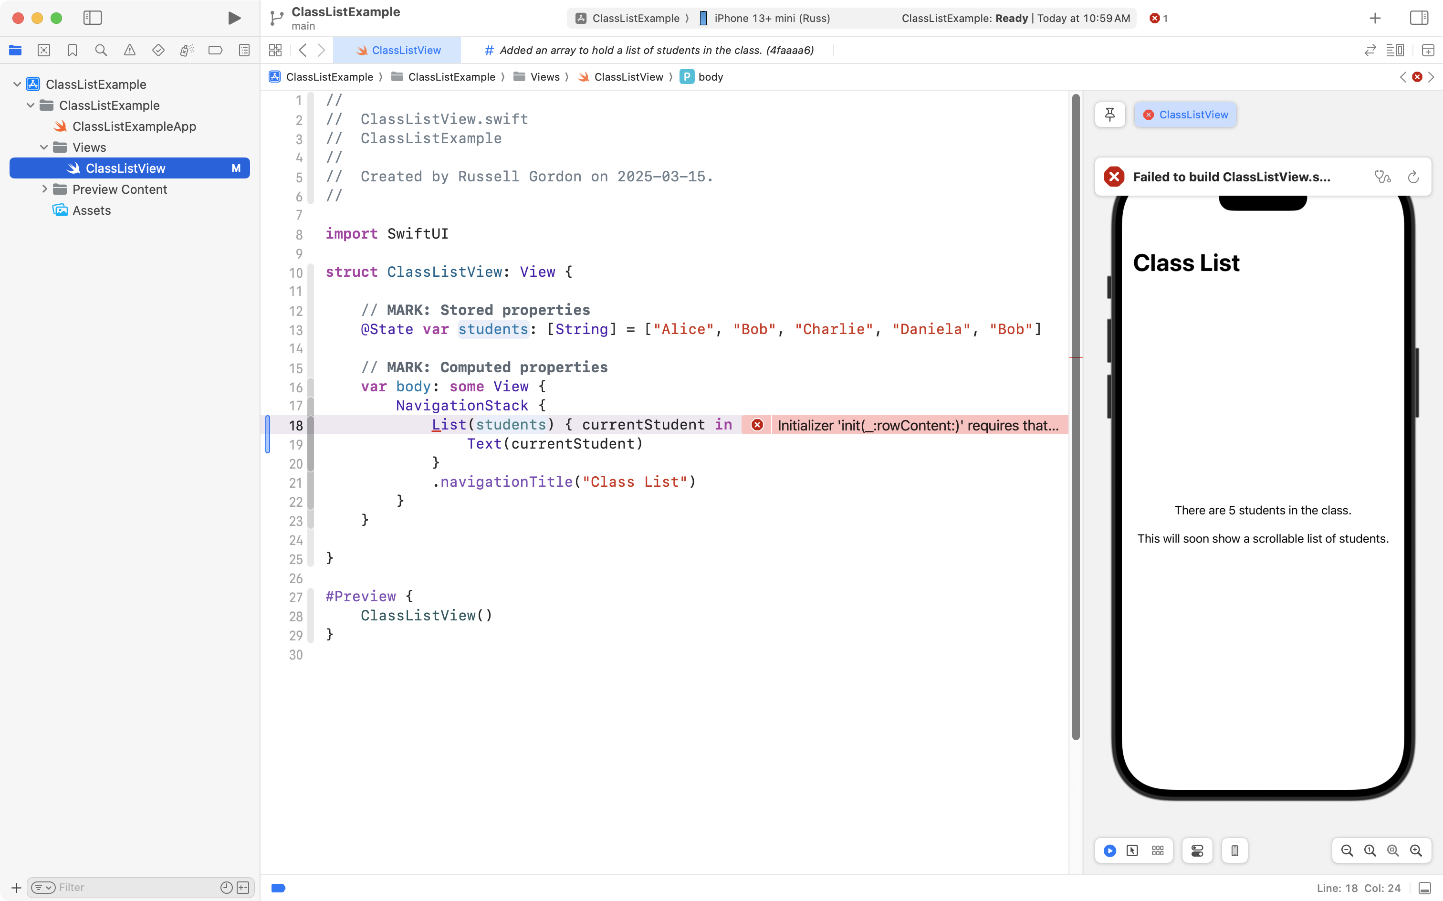This screenshot has width=1443, height=901.
Task: Open the Source Control navigator icon
Action: [43, 50]
